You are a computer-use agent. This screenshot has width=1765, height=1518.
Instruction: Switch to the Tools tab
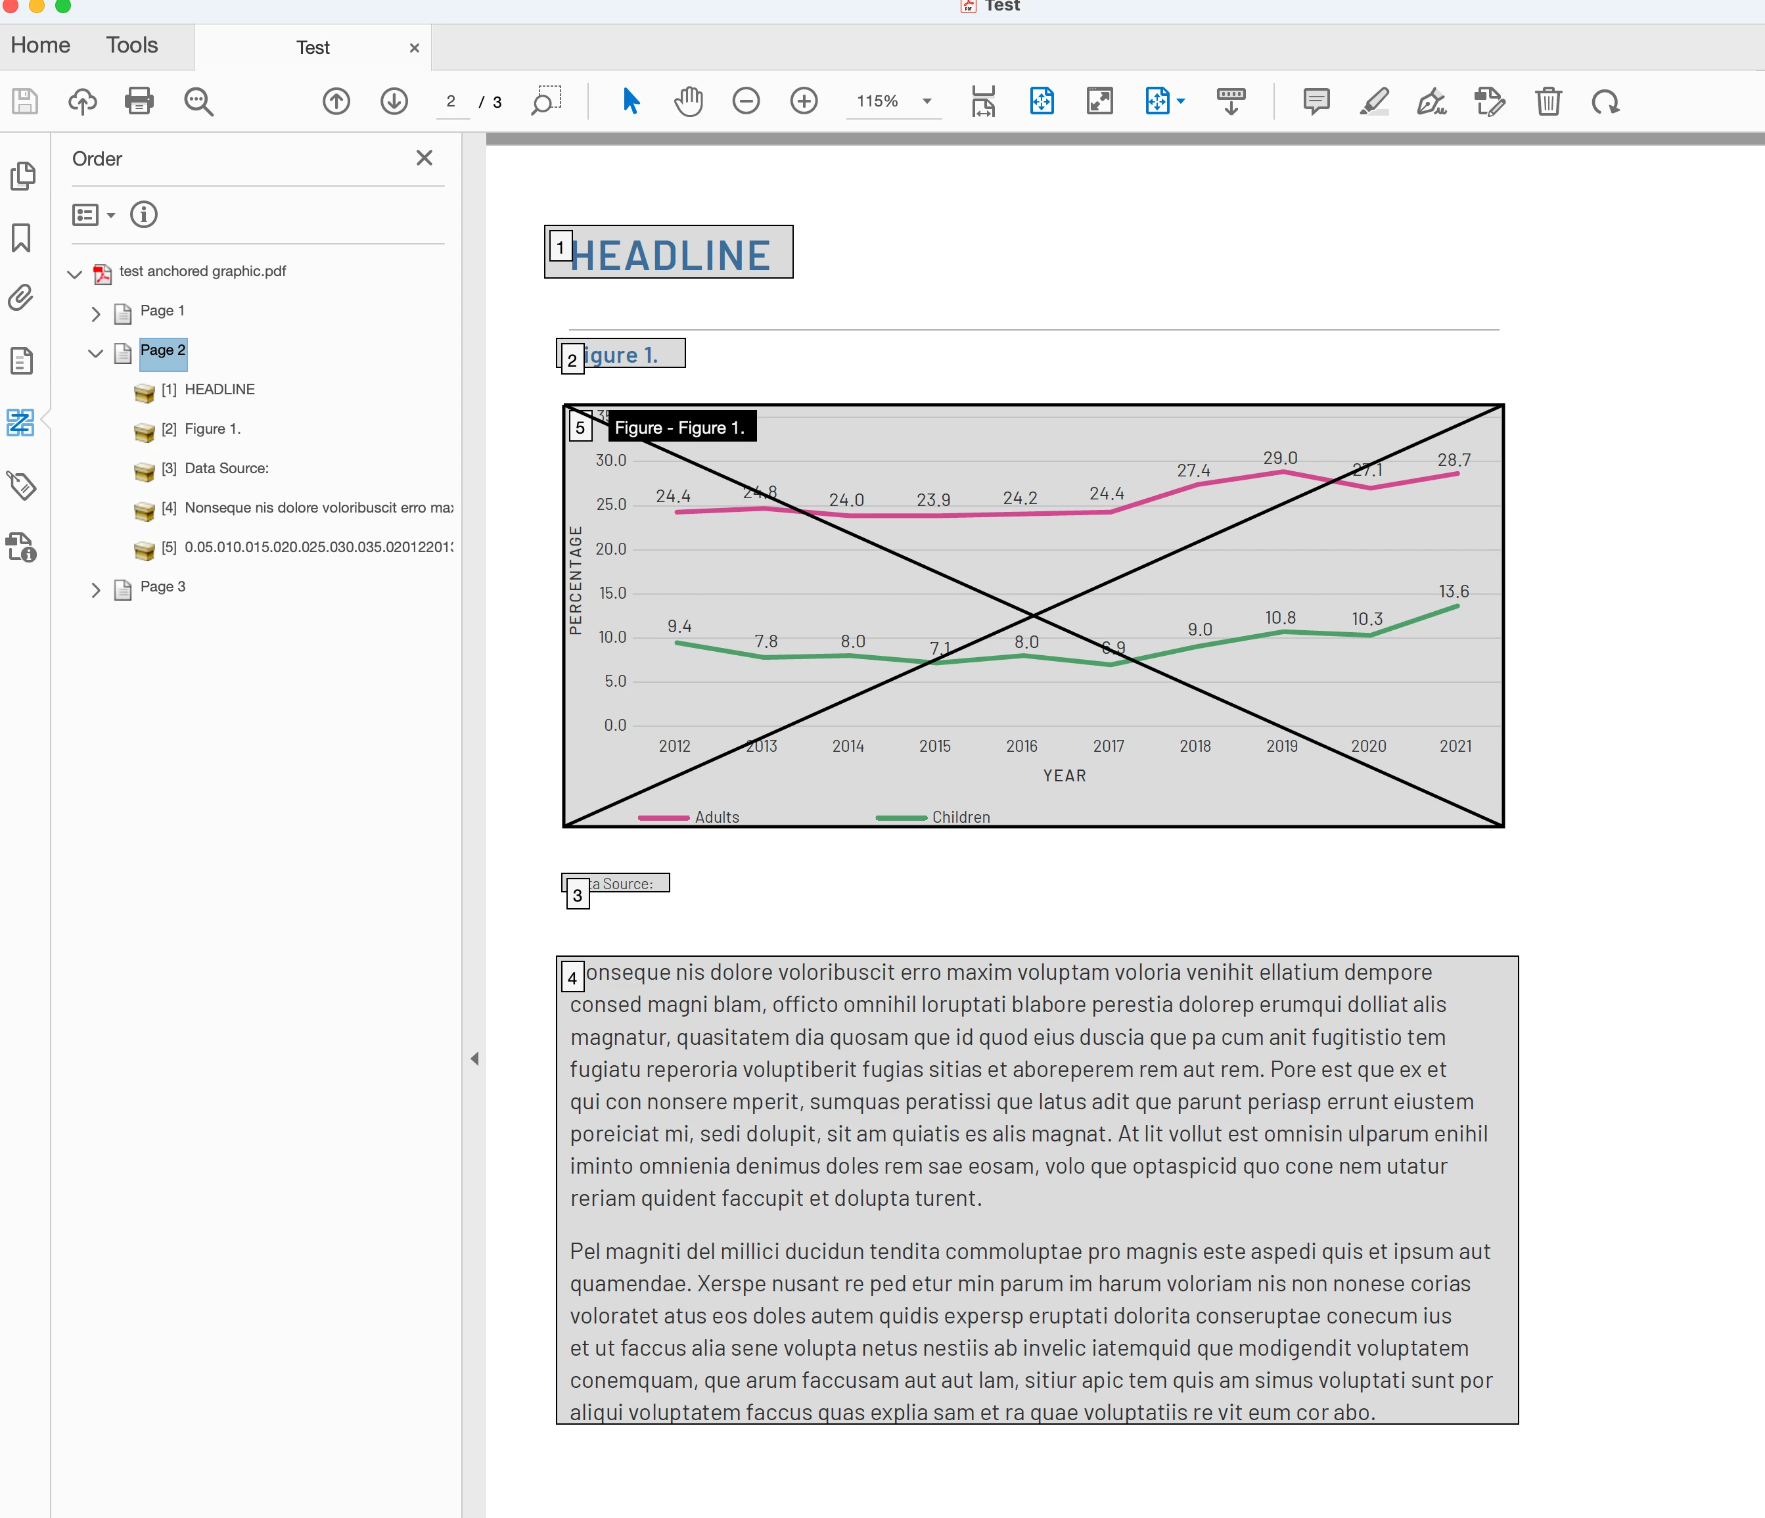(132, 45)
